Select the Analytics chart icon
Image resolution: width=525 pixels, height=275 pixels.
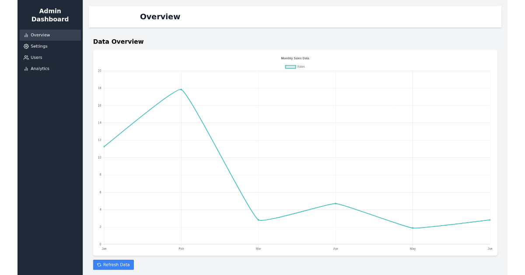(x=26, y=69)
